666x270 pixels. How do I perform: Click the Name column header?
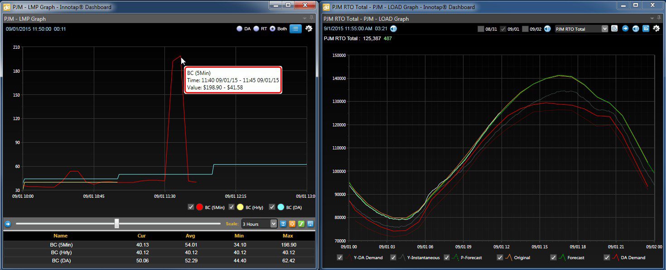click(x=60, y=236)
